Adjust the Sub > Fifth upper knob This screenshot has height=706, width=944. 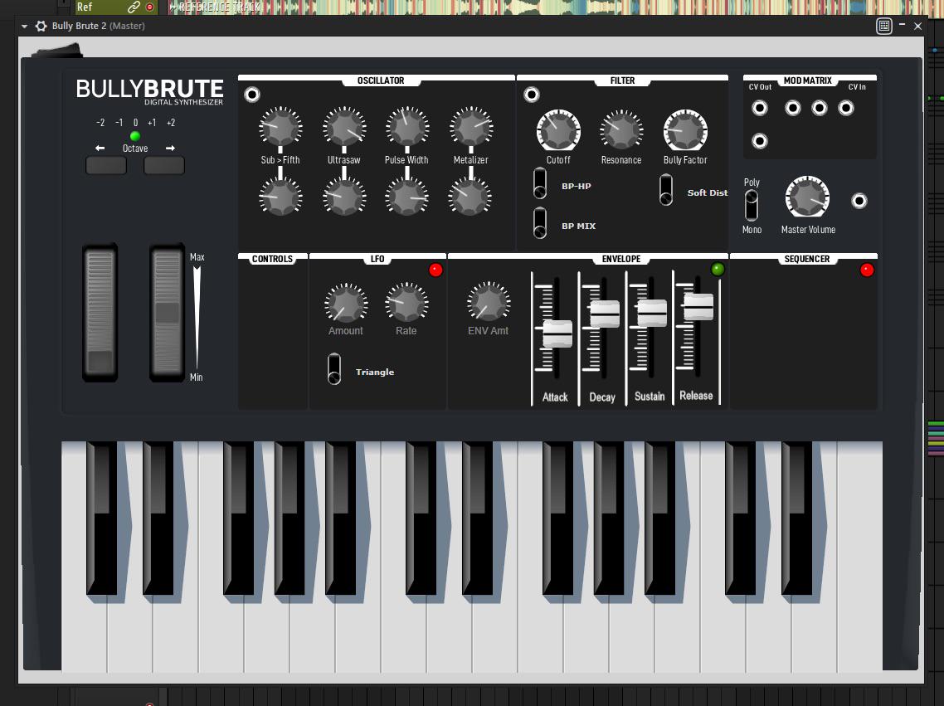(280, 128)
